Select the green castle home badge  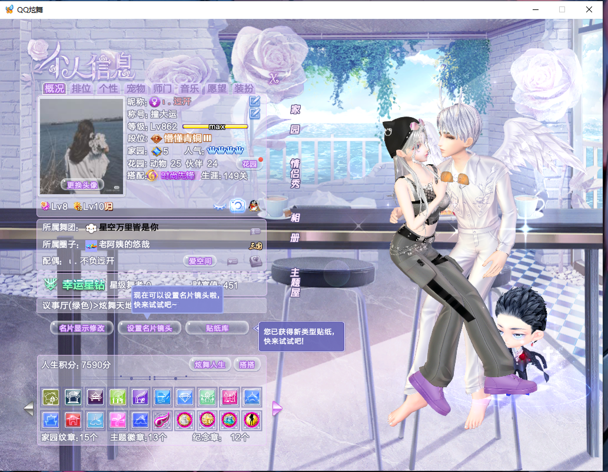[207, 397]
